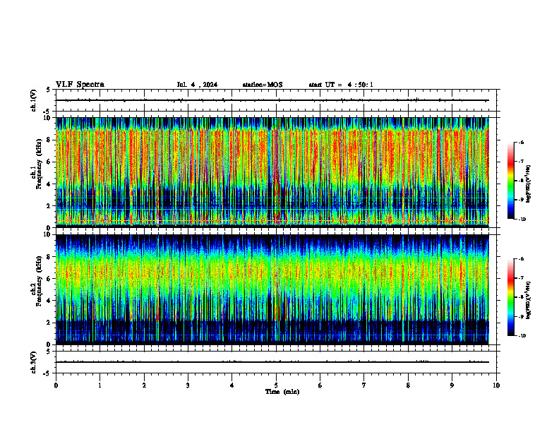Screen dimensions: 559x432
Task: Click the "VLF Spectra" plot title
Action: [x=80, y=85]
